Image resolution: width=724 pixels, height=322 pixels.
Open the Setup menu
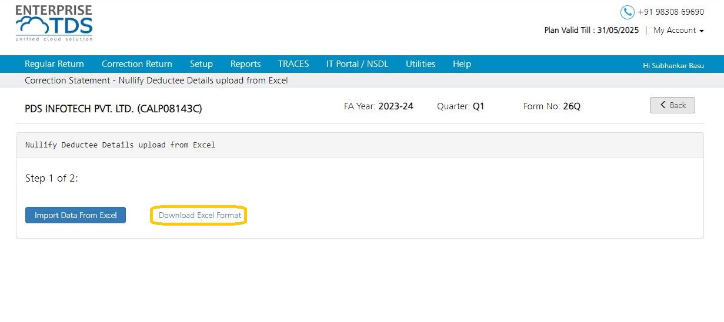pyautogui.click(x=201, y=64)
